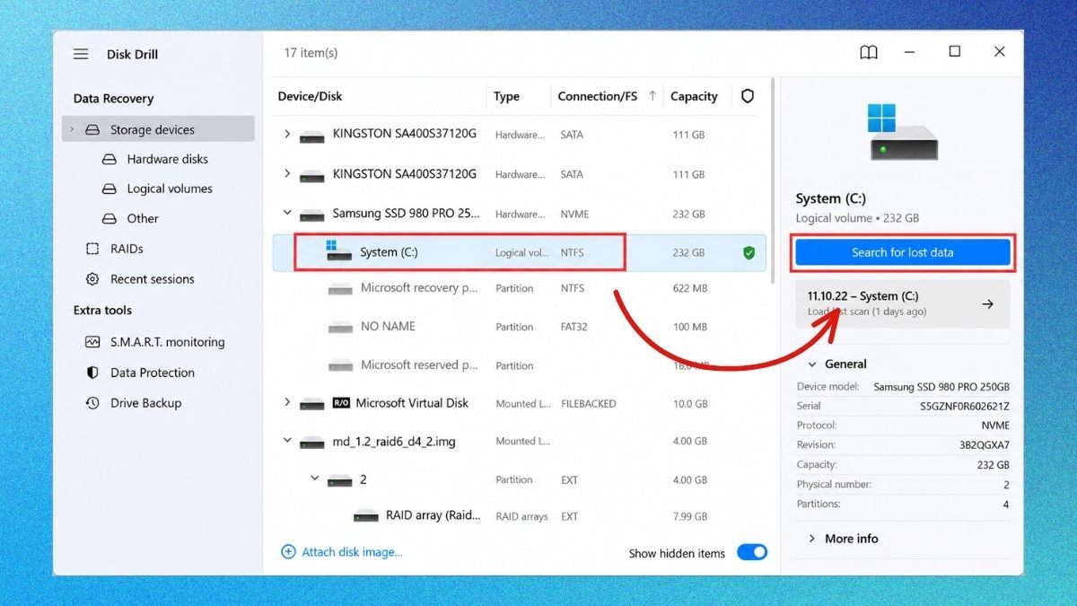Viewport: 1077px width, 606px height.
Task: Collapse partition 2 under md_1.2_raid6
Action: click(x=315, y=479)
